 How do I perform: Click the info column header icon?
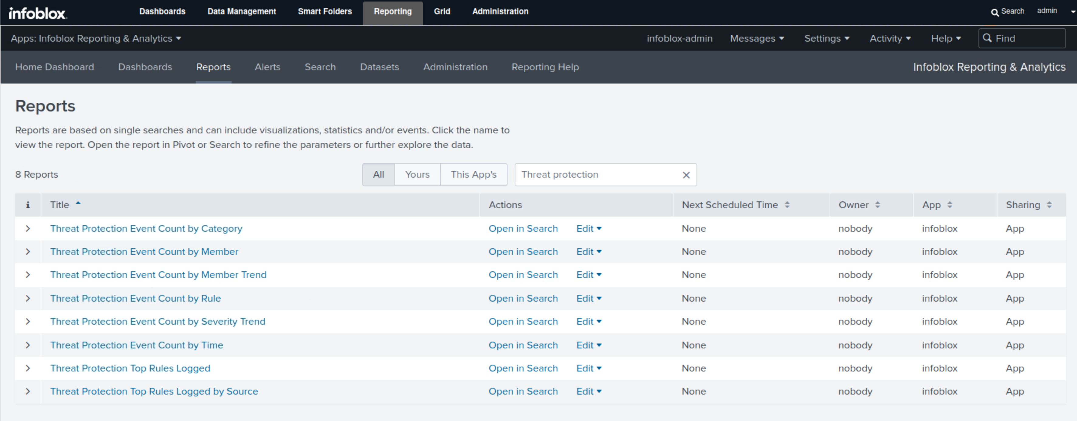click(x=28, y=205)
